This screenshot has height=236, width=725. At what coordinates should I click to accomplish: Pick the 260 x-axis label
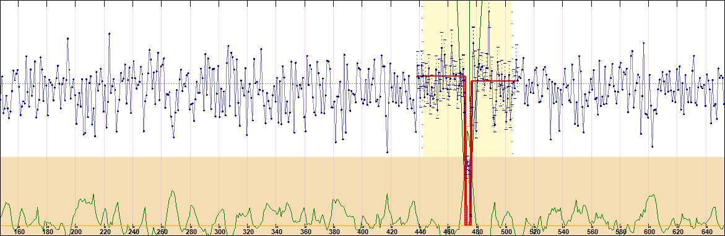162,232
